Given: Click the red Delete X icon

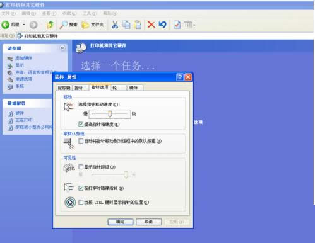Looking at the screenshot, I should 151,25.
